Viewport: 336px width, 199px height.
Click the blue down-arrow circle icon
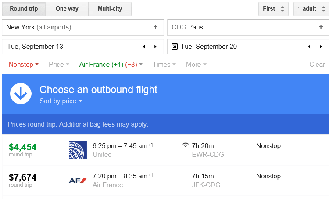coord(21,94)
